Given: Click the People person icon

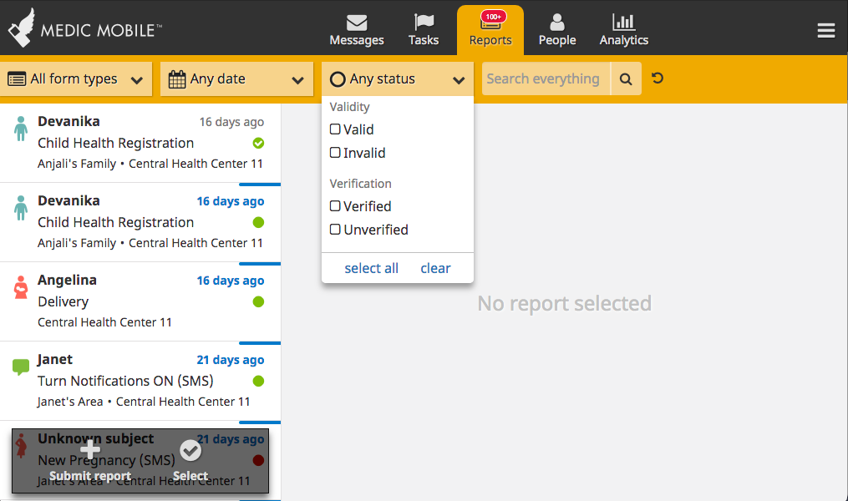Looking at the screenshot, I should pyautogui.click(x=557, y=23).
